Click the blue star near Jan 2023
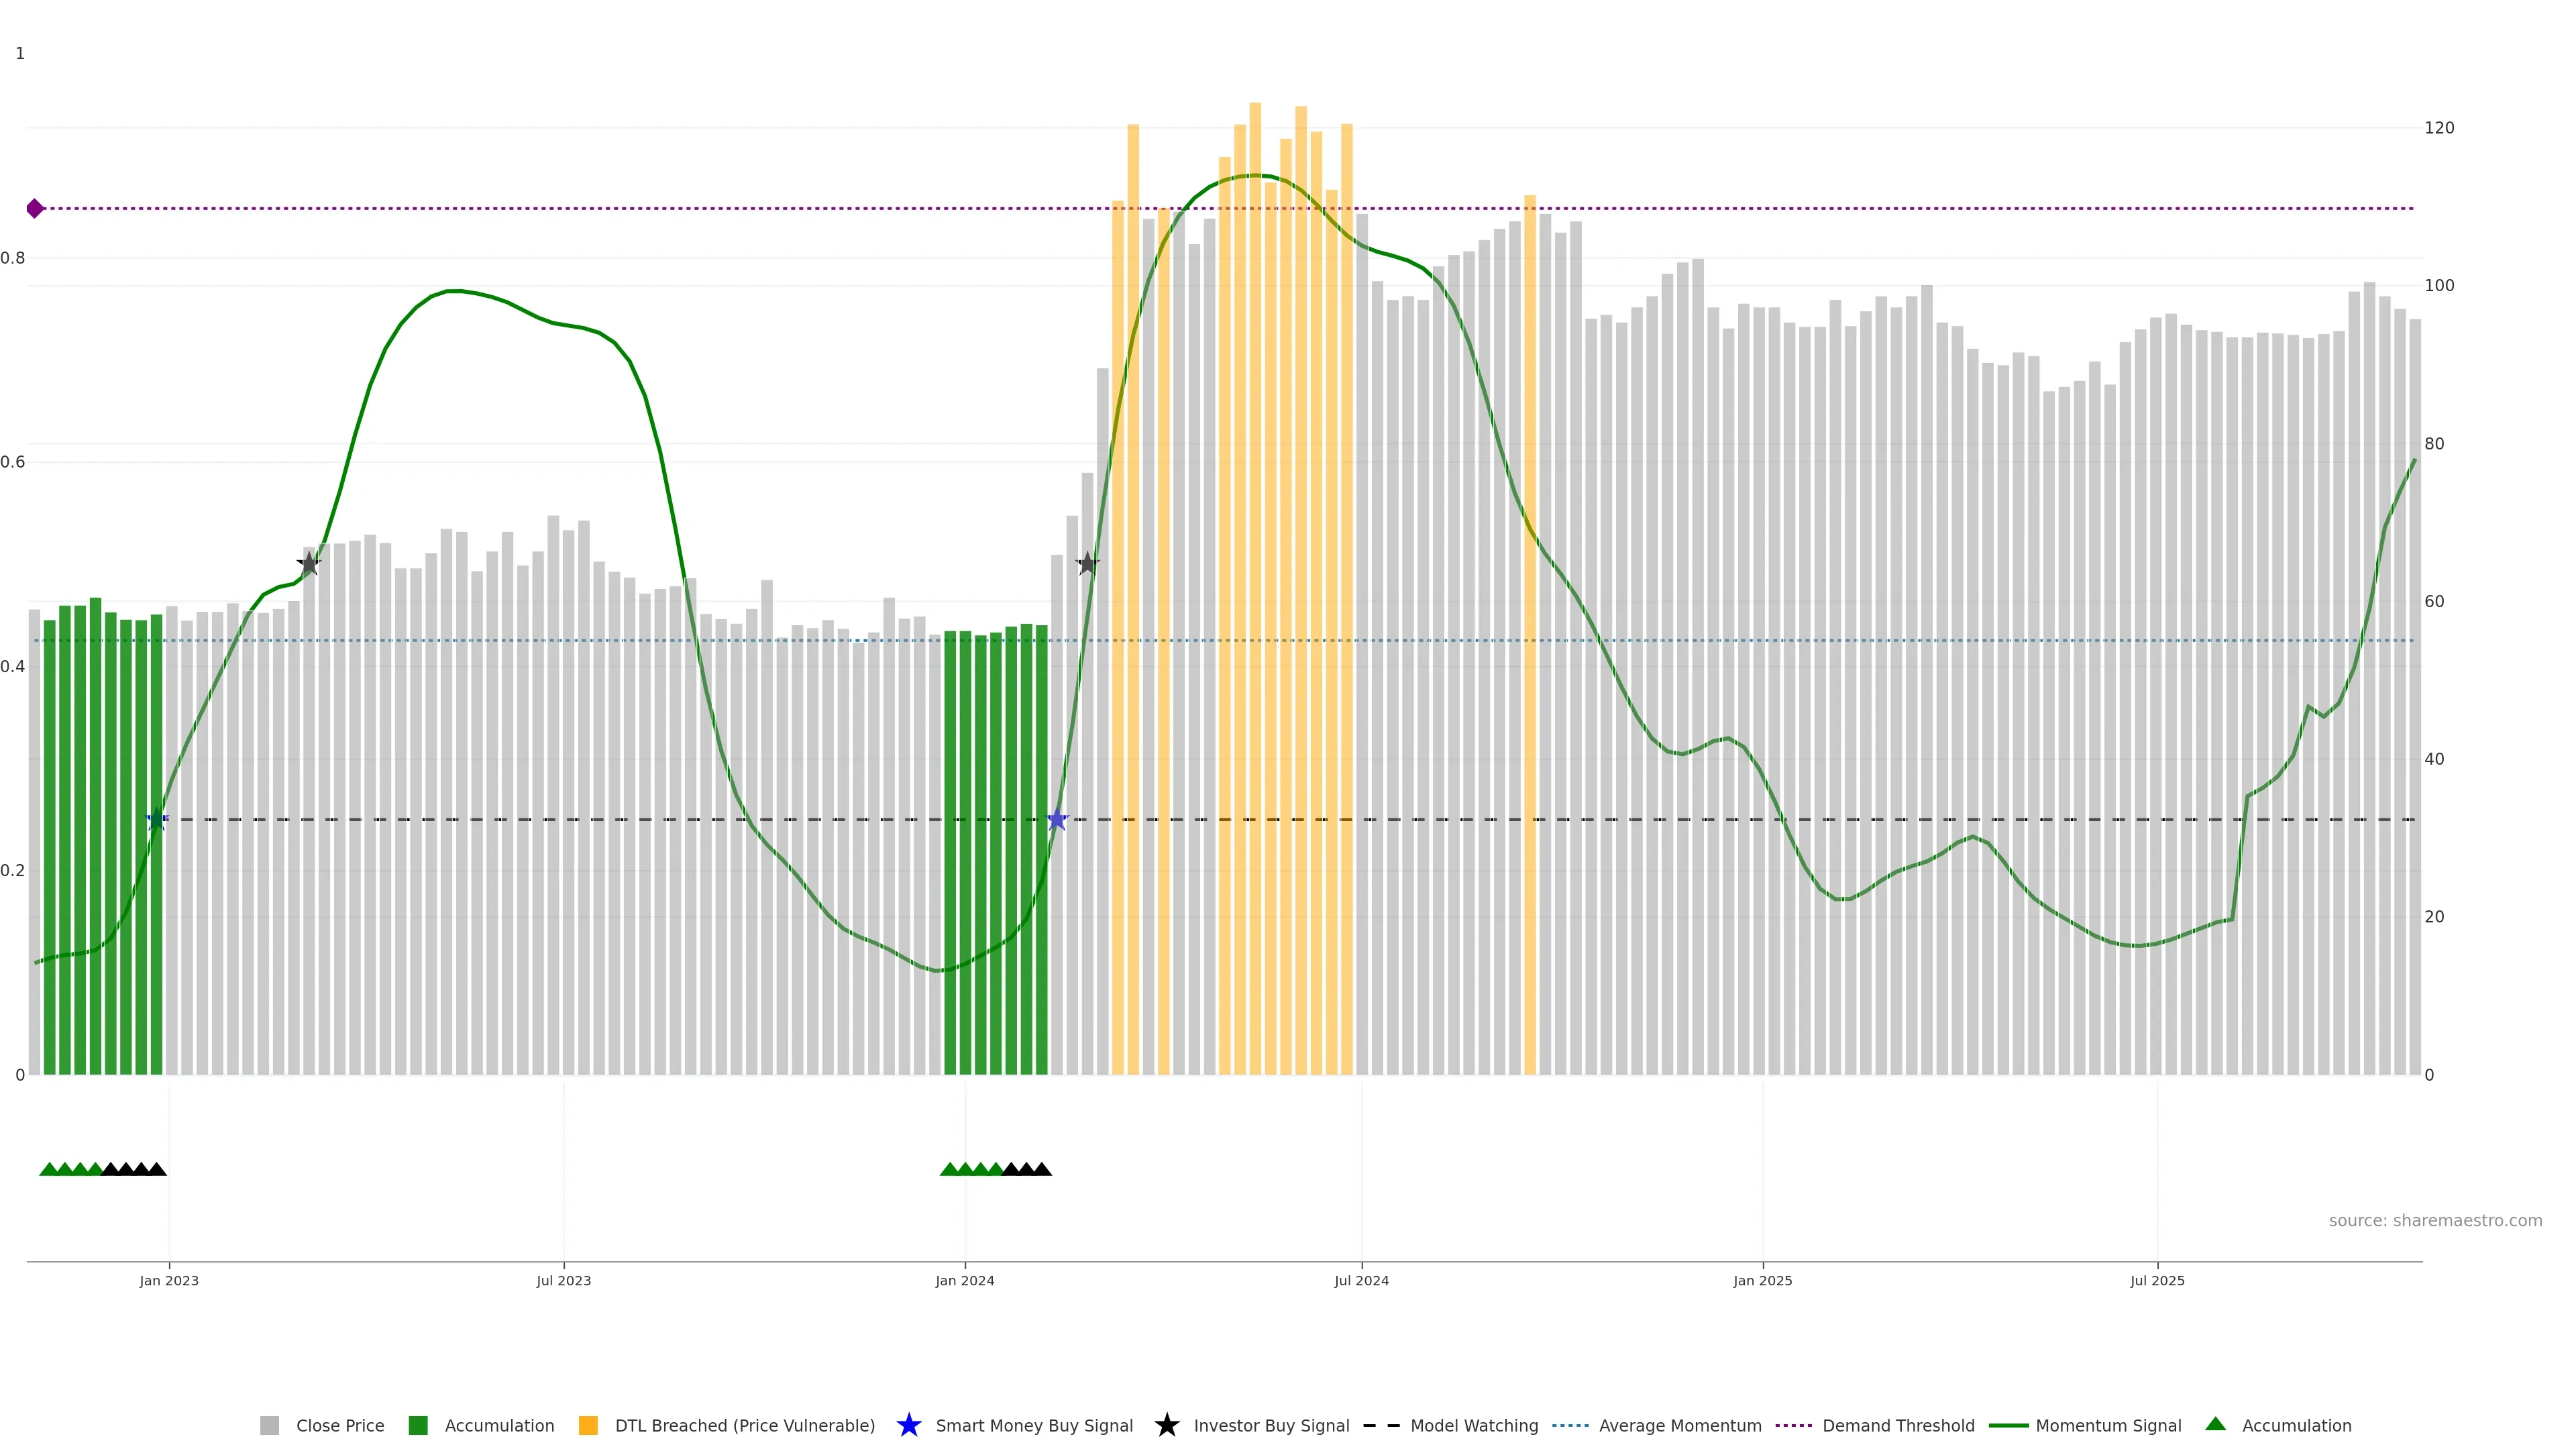 pyautogui.click(x=156, y=820)
